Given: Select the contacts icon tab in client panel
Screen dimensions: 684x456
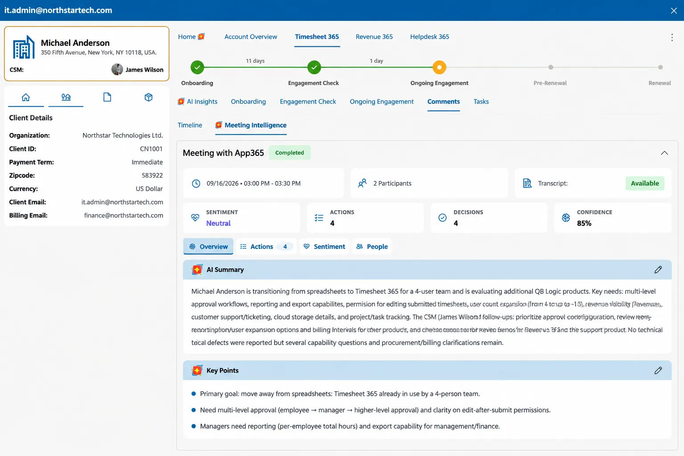Looking at the screenshot, I should (x=66, y=97).
